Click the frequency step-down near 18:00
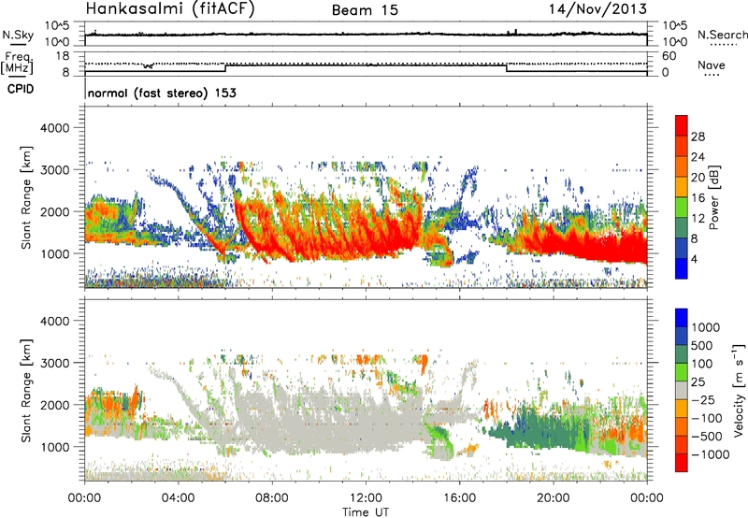748x518 pixels. tap(507, 67)
